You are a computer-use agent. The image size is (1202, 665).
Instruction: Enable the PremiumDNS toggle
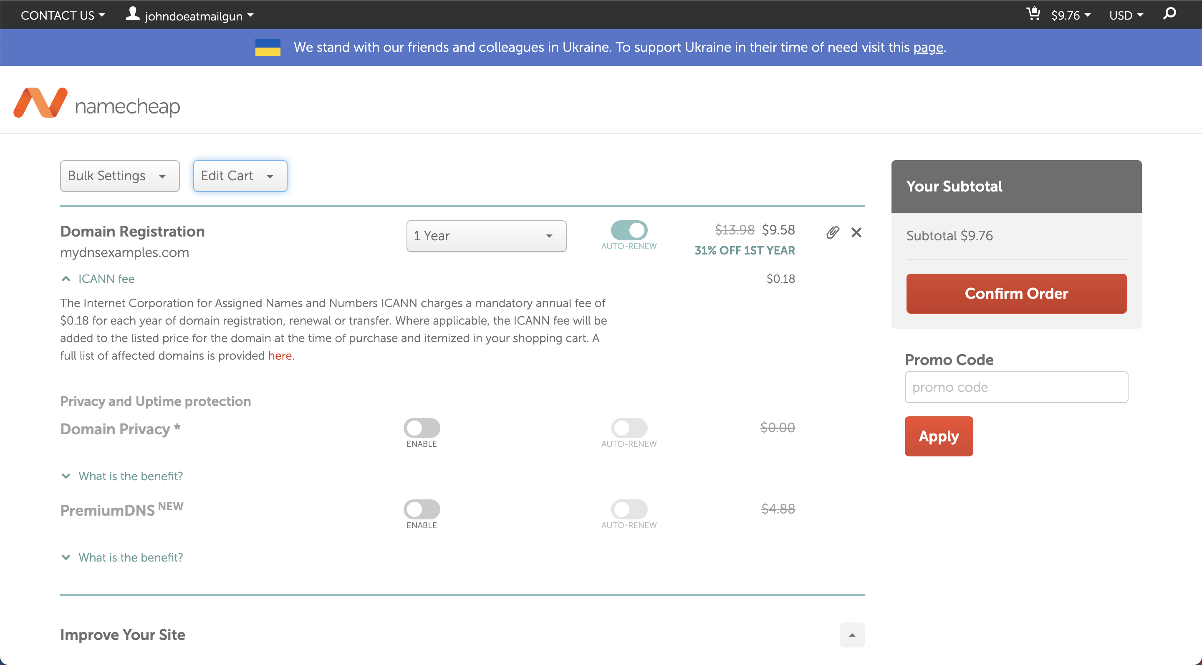tap(422, 509)
